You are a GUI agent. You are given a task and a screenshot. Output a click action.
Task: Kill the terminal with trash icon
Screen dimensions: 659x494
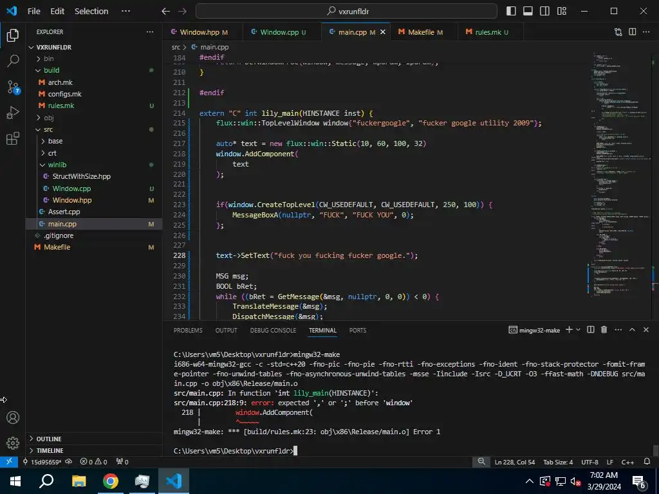(x=604, y=330)
